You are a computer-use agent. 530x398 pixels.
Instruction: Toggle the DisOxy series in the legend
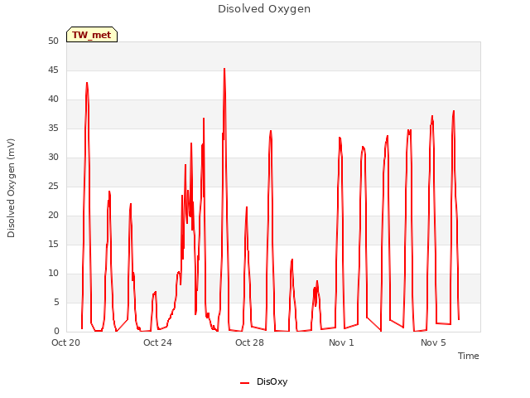(263, 381)
